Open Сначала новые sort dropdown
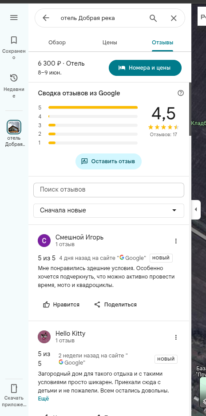Viewport: 206px width, 416px height. [109, 211]
